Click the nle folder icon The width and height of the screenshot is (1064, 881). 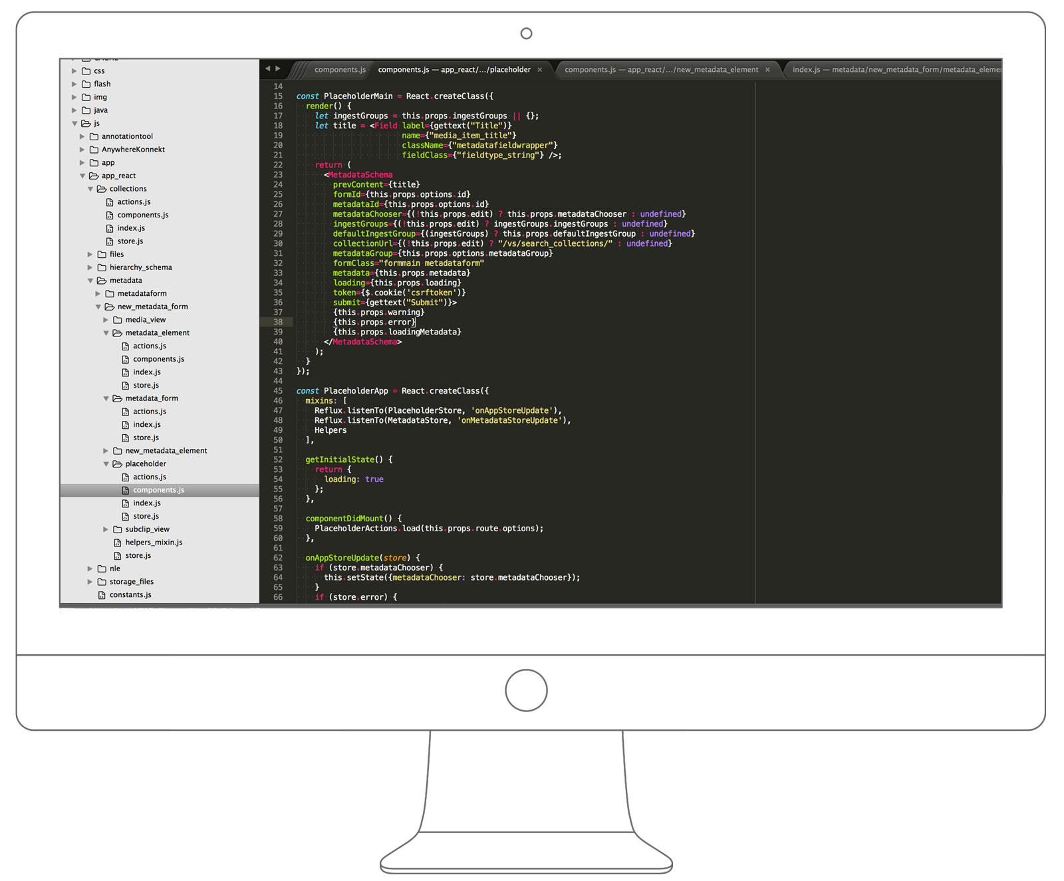click(102, 568)
